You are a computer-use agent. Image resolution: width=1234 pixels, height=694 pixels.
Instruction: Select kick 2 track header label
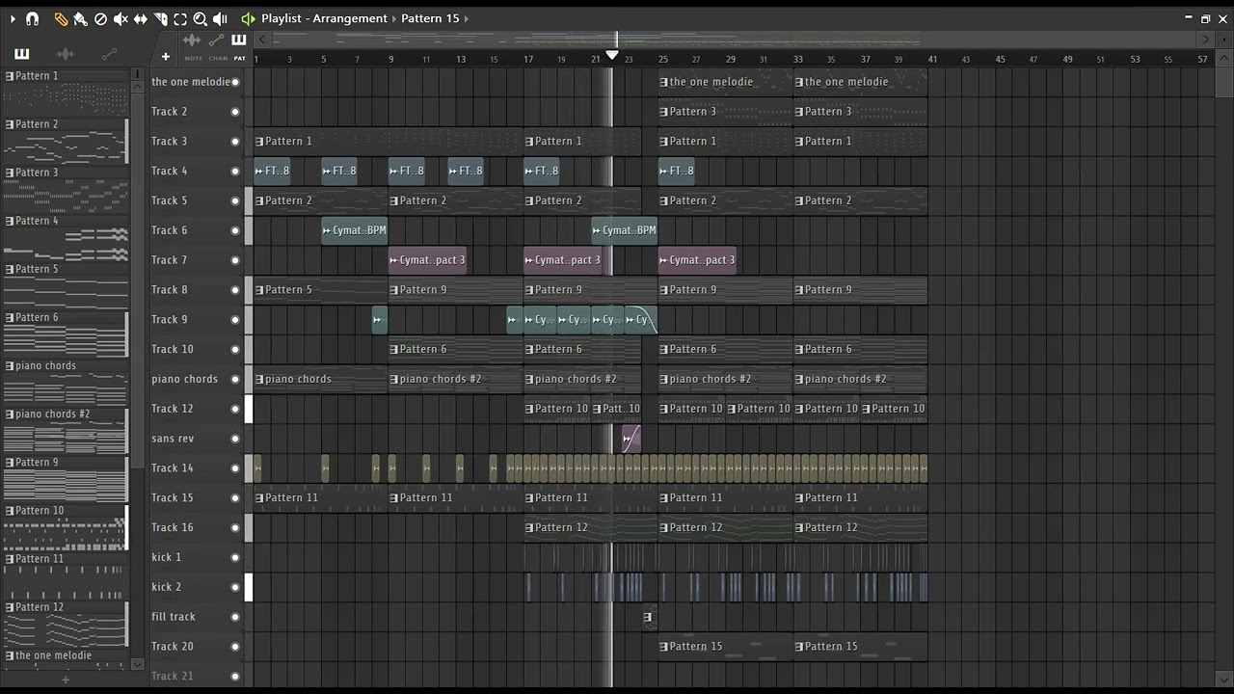[x=167, y=587]
